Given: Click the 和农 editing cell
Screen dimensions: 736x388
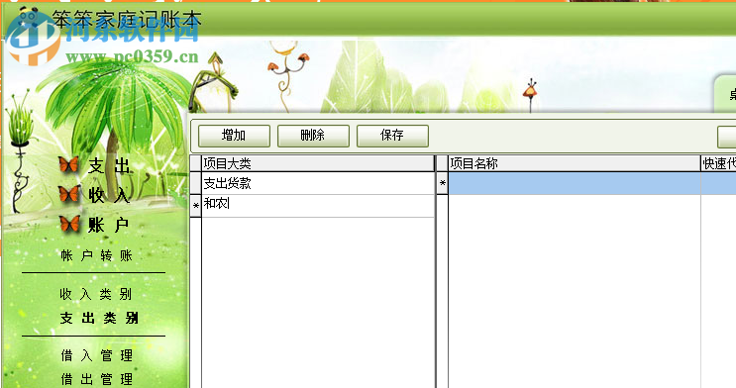Looking at the screenshot, I should tap(318, 206).
